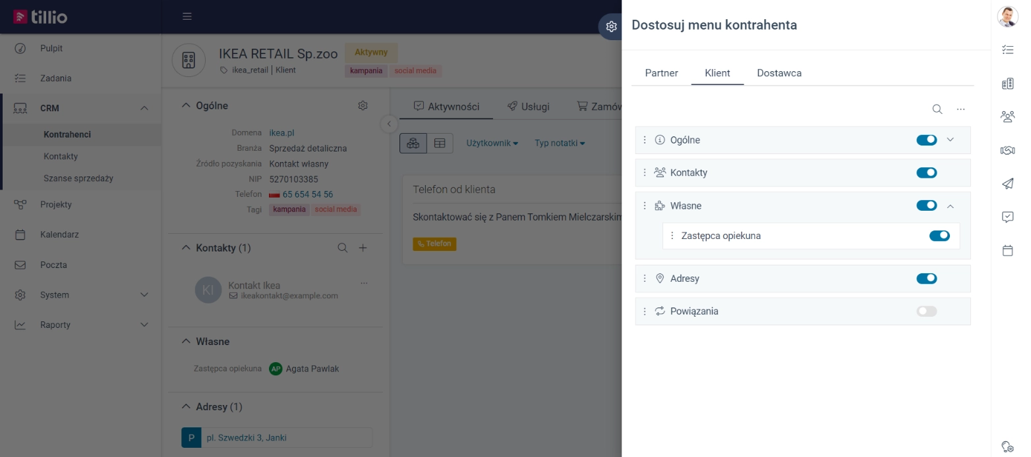Switch to the card view icon
The width and height of the screenshot is (1031, 457).
pyautogui.click(x=413, y=143)
